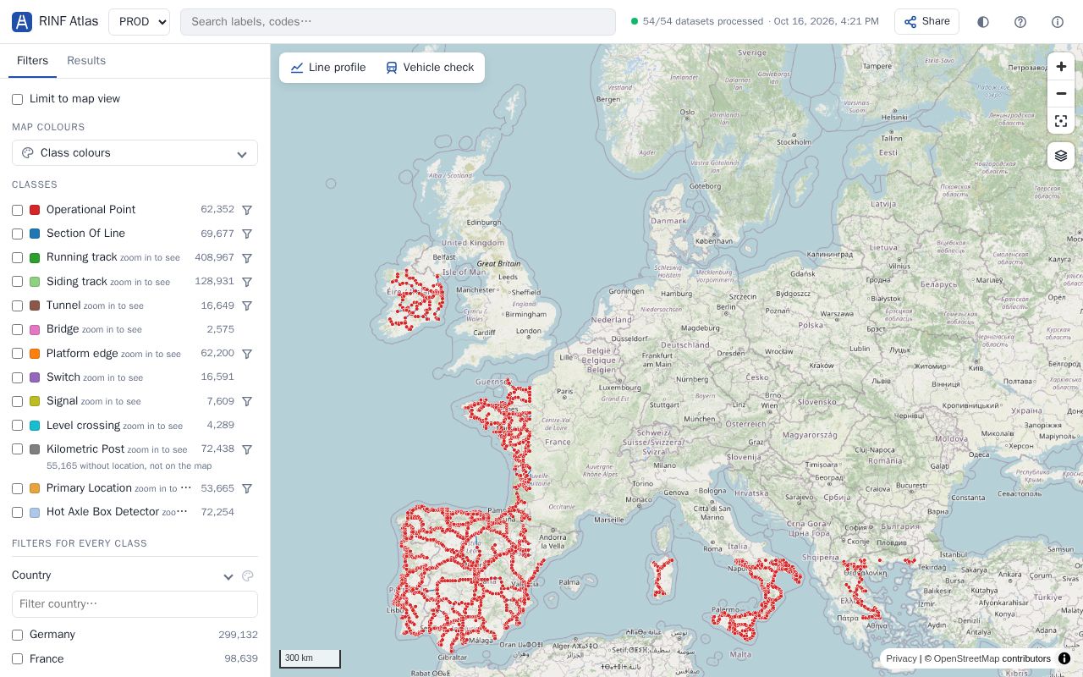Screen dimensions: 1083x677
Task: Click the Share button
Action: pyautogui.click(x=926, y=22)
